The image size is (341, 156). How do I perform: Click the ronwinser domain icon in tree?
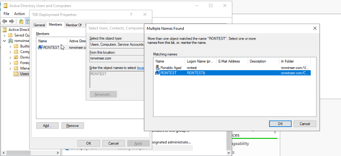[11, 41]
